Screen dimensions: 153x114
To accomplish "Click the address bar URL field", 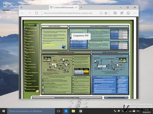I will [69, 13].
